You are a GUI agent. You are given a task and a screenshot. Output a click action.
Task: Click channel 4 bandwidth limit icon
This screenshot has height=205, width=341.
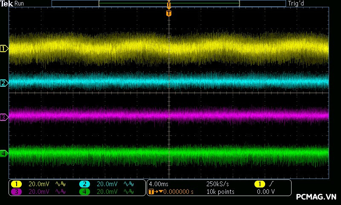coord(129,192)
